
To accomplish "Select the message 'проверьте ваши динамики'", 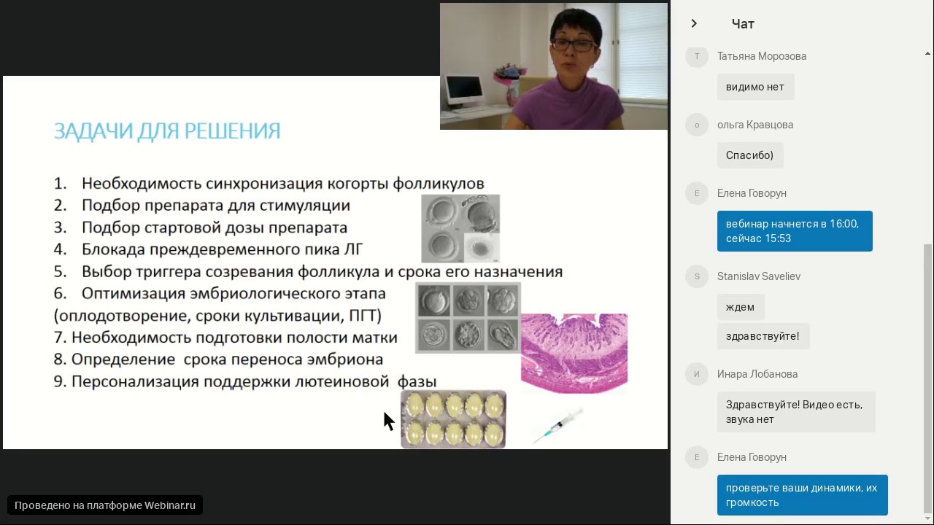I will 802,495.
